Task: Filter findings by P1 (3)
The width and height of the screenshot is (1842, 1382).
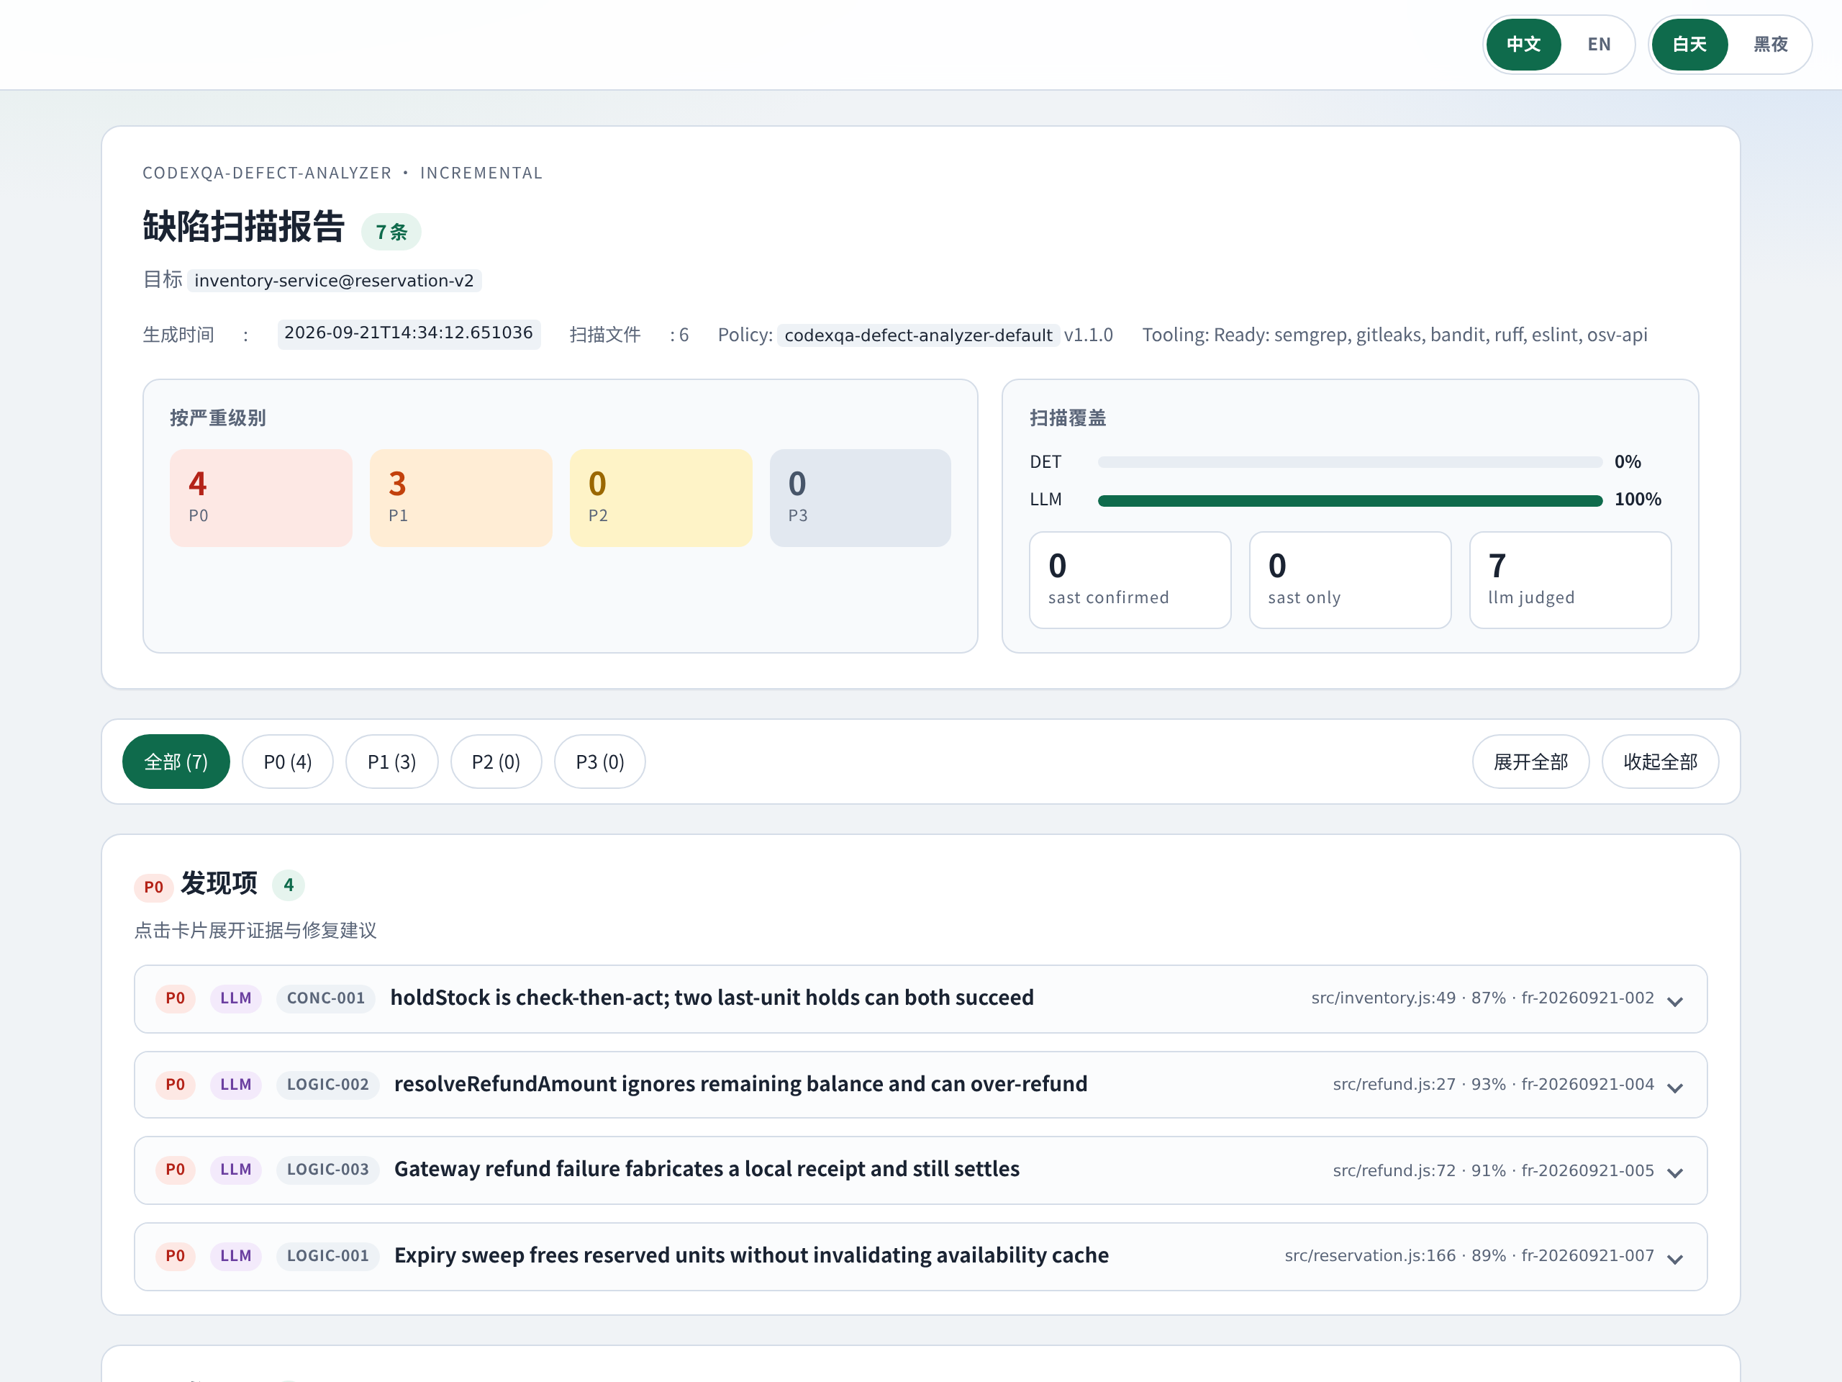Action: (391, 762)
